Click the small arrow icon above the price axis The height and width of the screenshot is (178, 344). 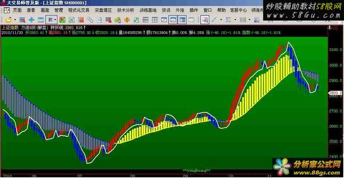pos(329,28)
